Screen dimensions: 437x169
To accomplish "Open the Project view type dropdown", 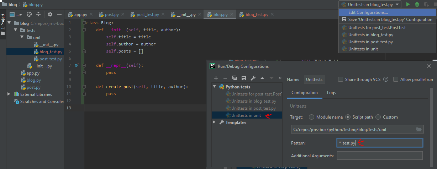I will 16,14.
